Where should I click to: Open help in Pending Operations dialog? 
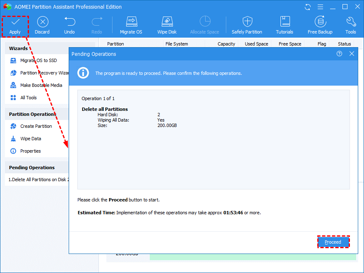(x=340, y=54)
